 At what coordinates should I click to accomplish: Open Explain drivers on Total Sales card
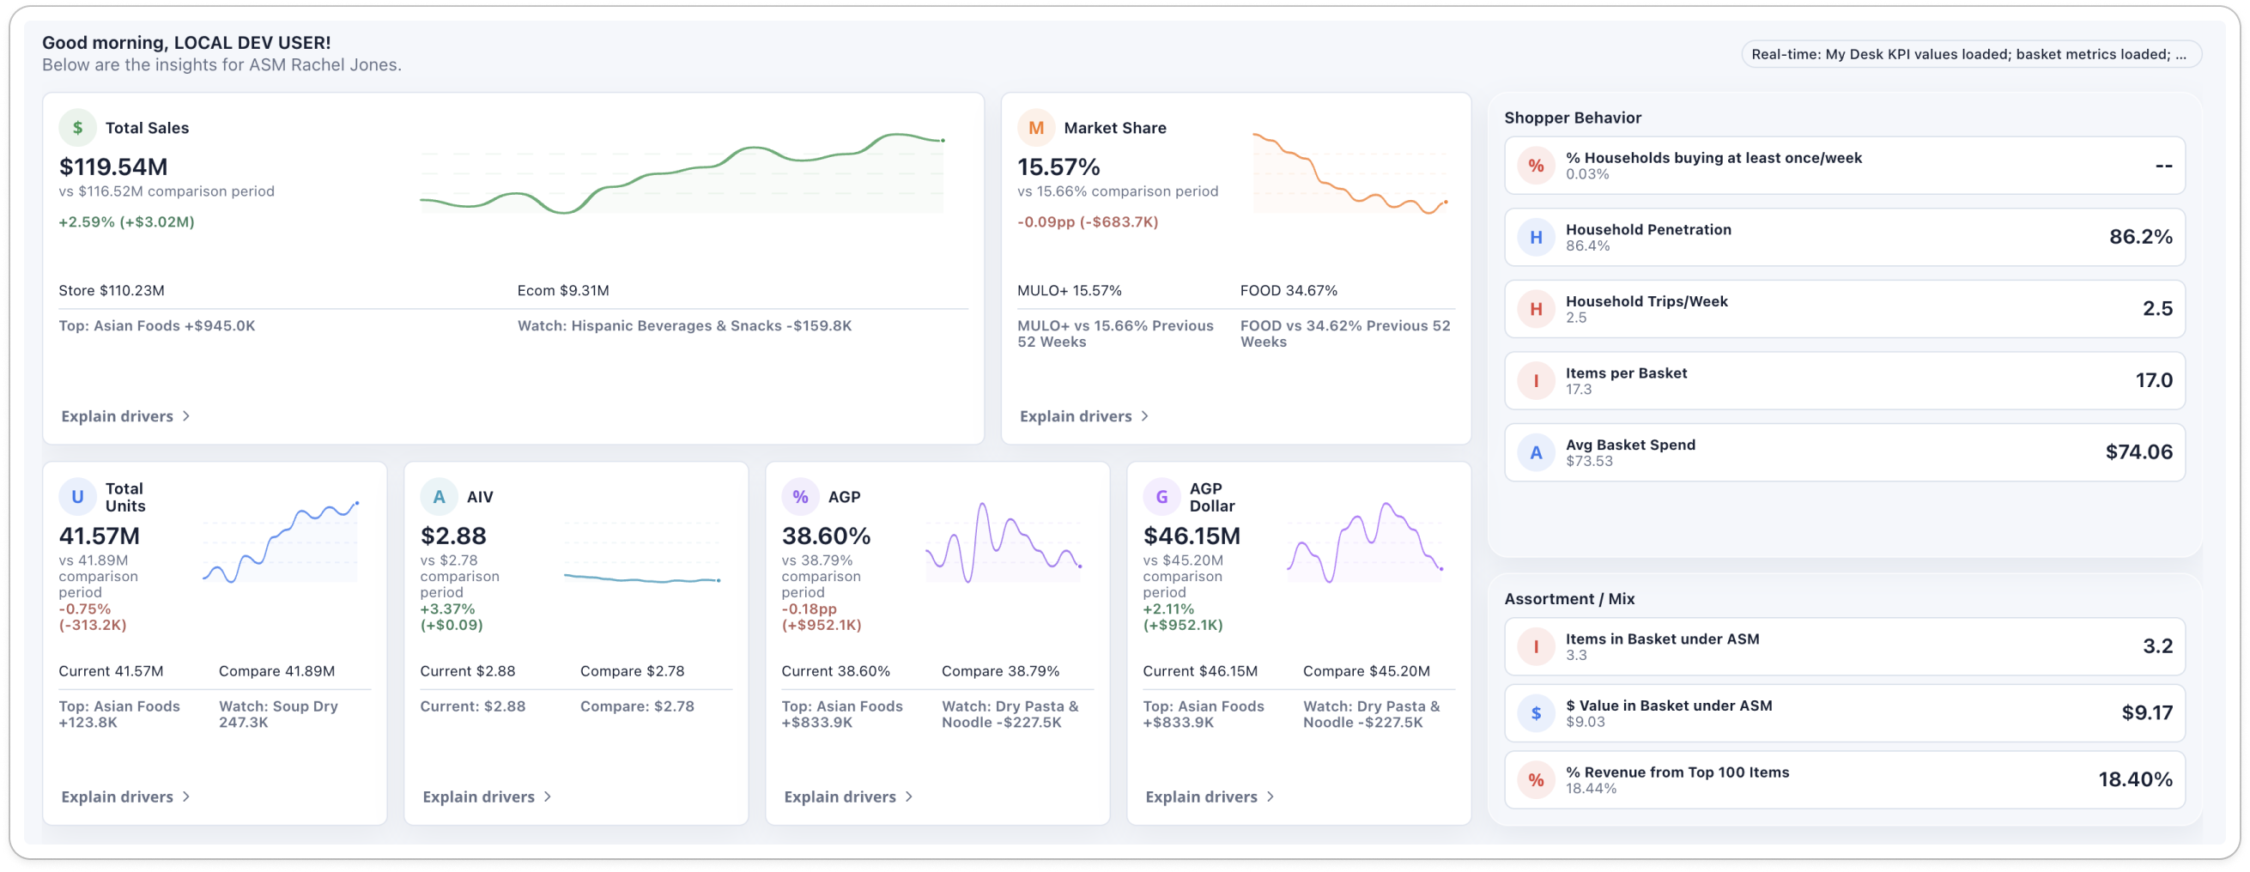126,416
